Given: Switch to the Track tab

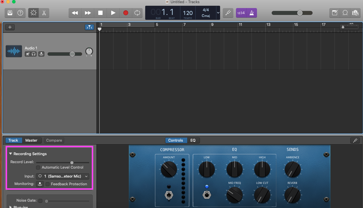Looking at the screenshot, I should click(x=13, y=140).
